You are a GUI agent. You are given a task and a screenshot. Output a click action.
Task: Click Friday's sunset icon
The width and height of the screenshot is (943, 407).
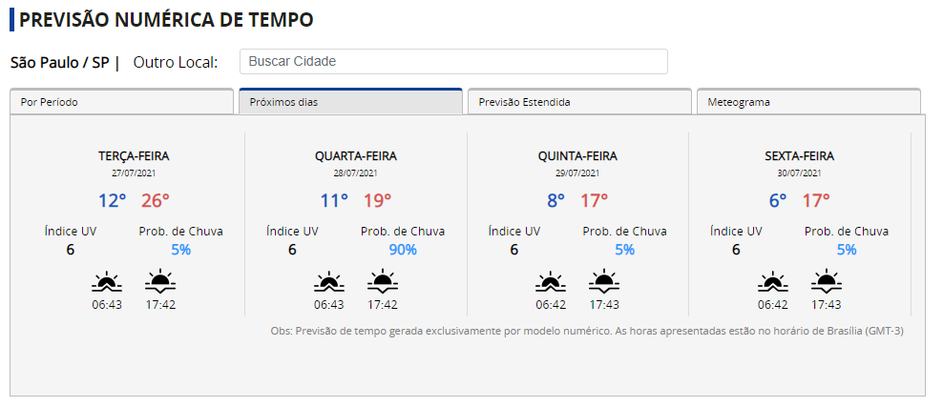[x=827, y=281]
